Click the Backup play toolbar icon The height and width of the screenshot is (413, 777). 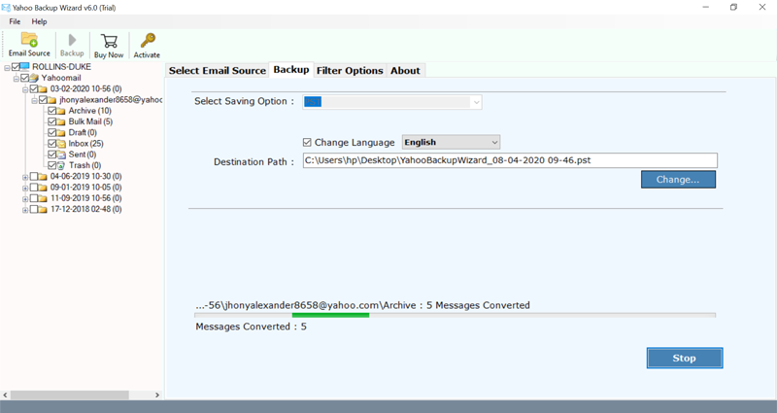pos(72,40)
